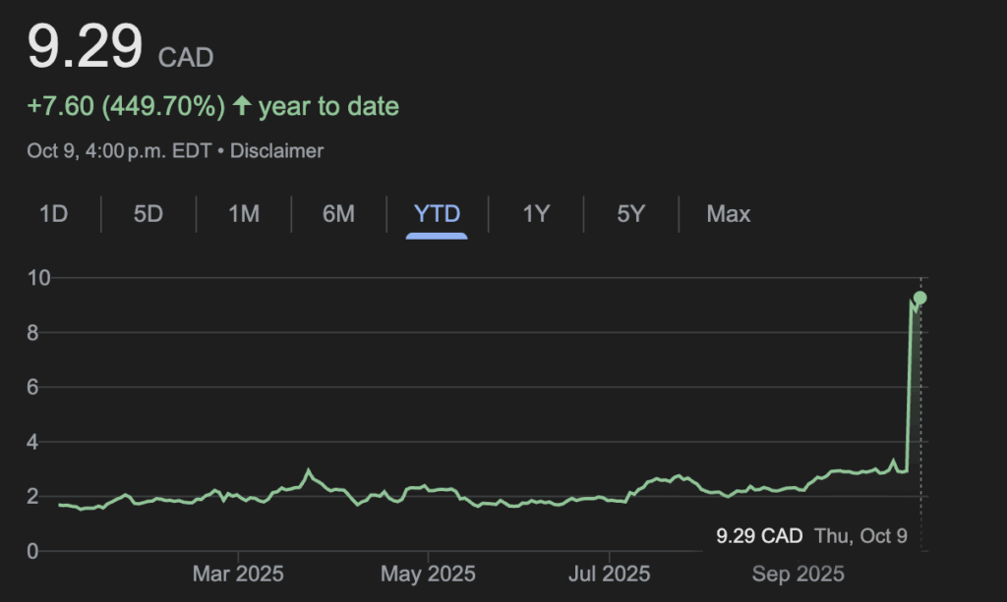Click the green data point dot on chart
This screenshot has width=1007, height=602.
pos(919,298)
